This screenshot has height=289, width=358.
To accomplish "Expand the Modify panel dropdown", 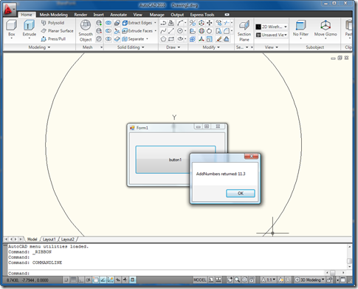I will click(211, 47).
